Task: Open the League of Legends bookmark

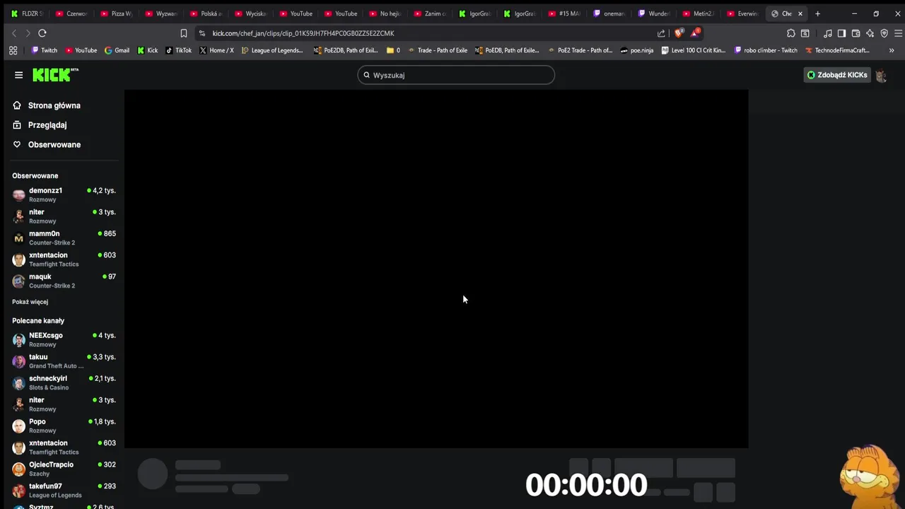Action: tap(271, 50)
